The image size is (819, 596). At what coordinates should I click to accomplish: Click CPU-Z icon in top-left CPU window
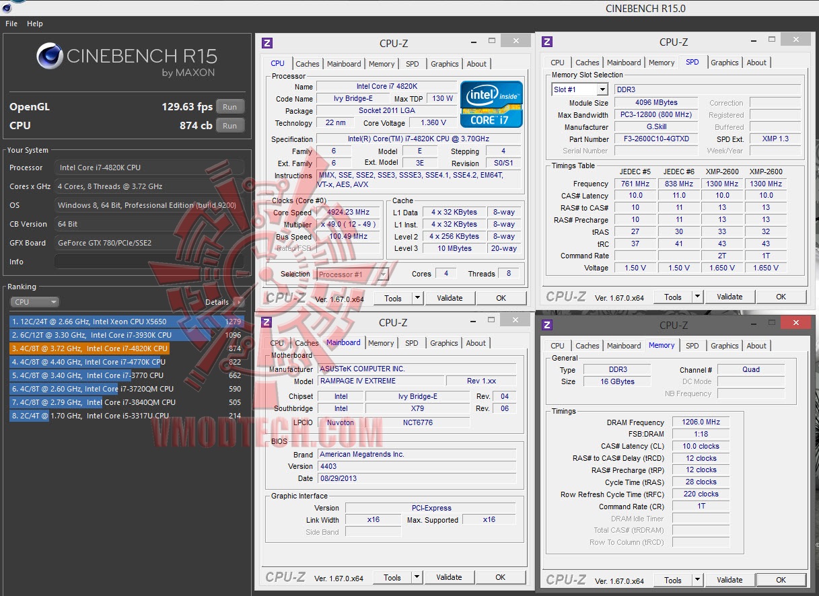[267, 43]
